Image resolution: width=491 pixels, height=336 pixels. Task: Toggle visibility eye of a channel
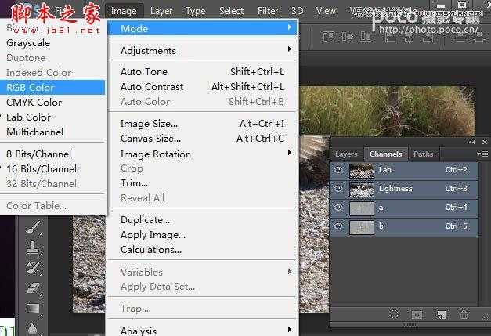coord(338,208)
